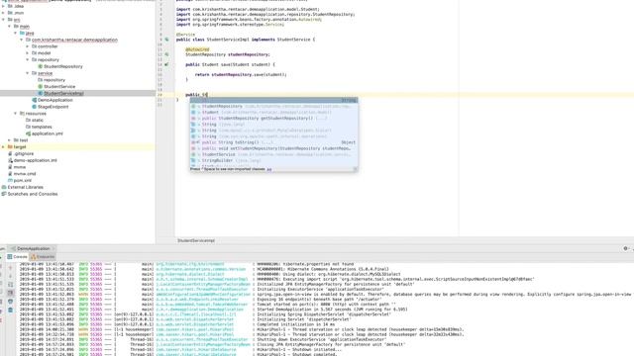Collapse the java source folder
The width and height of the screenshot is (634, 356).
tap(16, 33)
